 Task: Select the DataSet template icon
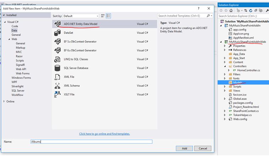pos(57,33)
